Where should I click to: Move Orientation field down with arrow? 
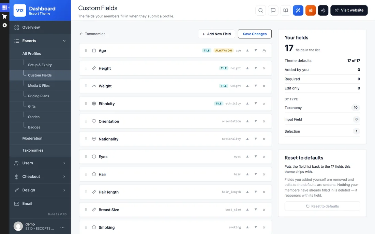[256, 121]
